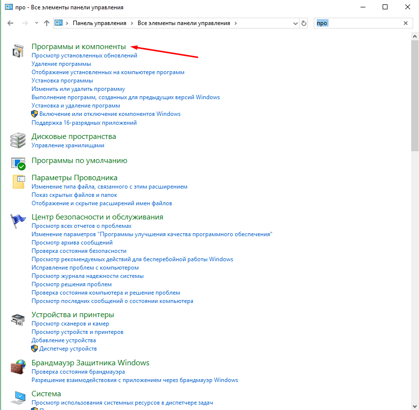Open 'Центр безопасности и обслуживания' heading
The height and width of the screenshot is (410, 419).
coord(97,217)
